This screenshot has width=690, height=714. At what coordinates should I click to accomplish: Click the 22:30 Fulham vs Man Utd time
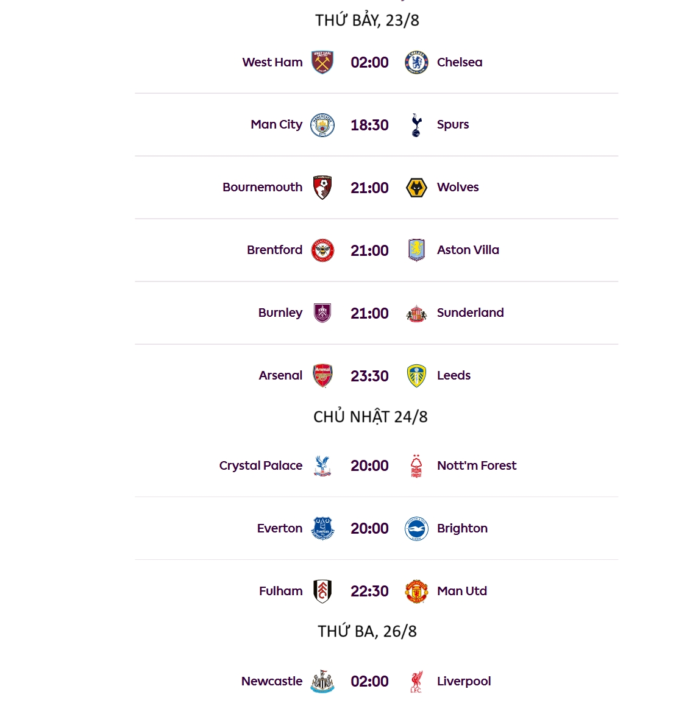coord(369,591)
